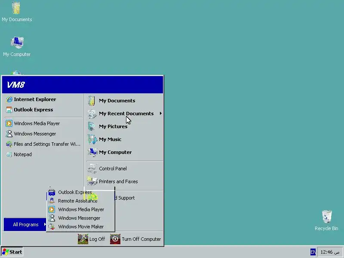Click the Turn Off Computer text label

tap(141, 239)
